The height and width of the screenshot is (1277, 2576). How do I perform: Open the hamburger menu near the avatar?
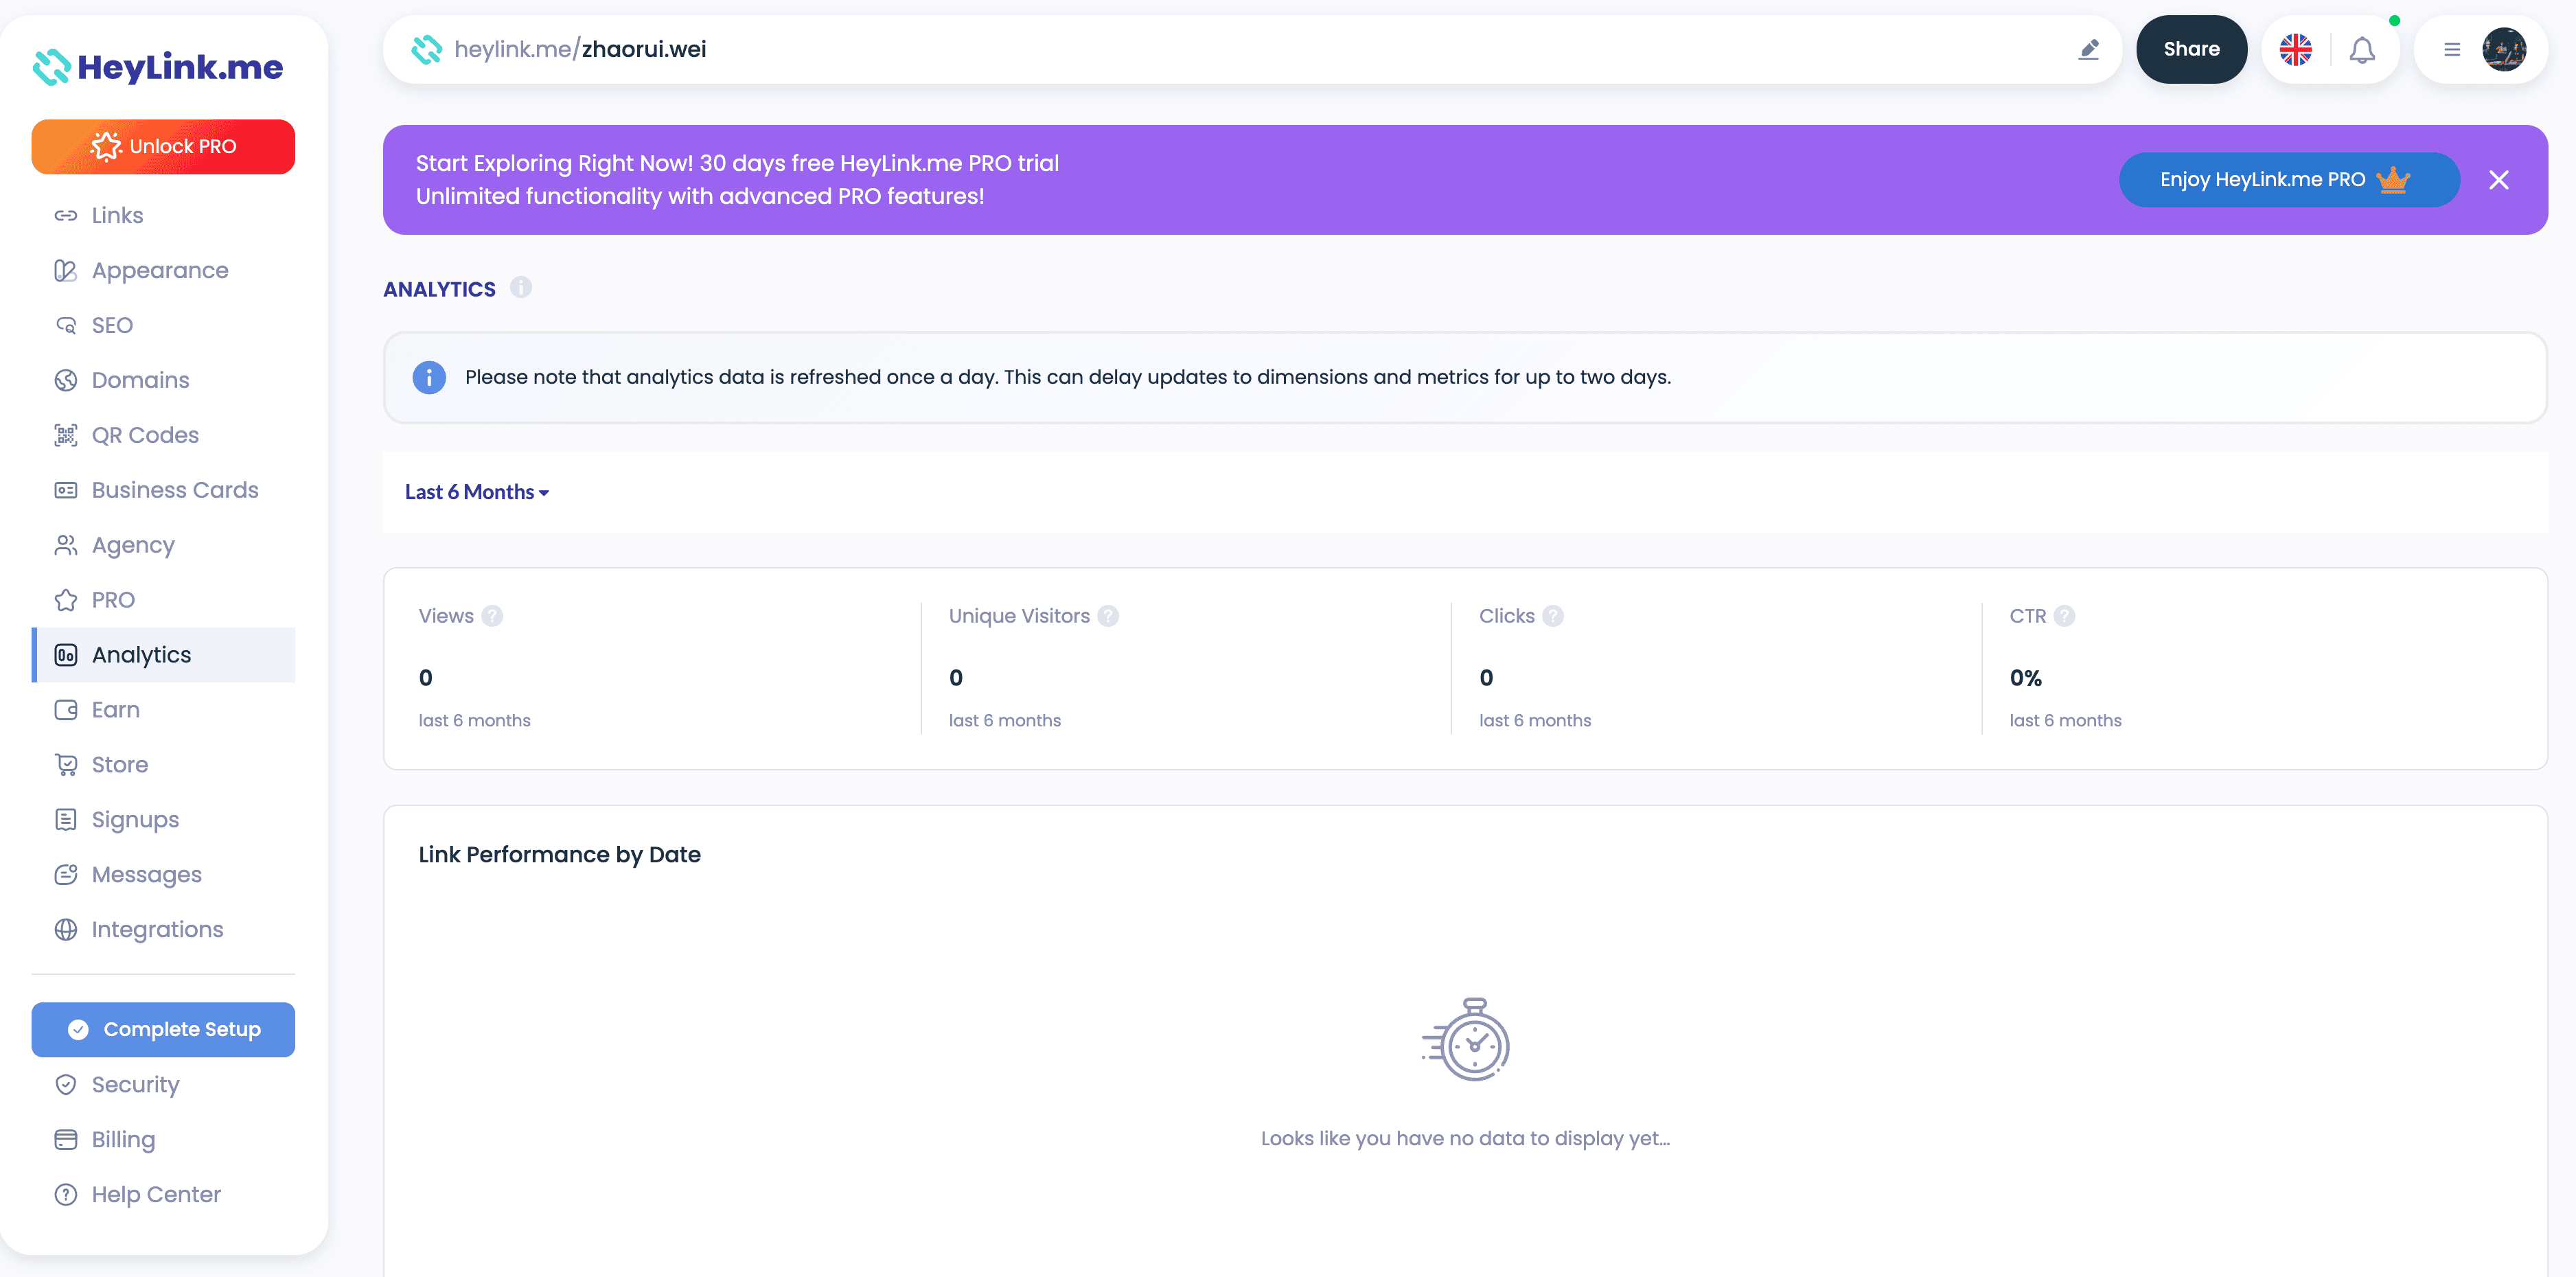click(2451, 50)
